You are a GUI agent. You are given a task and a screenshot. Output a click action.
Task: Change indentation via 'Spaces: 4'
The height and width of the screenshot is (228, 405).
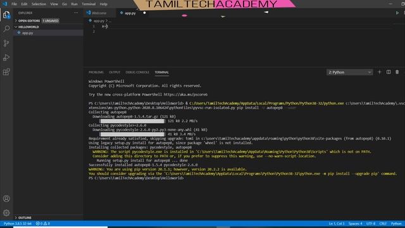click(x=356, y=224)
